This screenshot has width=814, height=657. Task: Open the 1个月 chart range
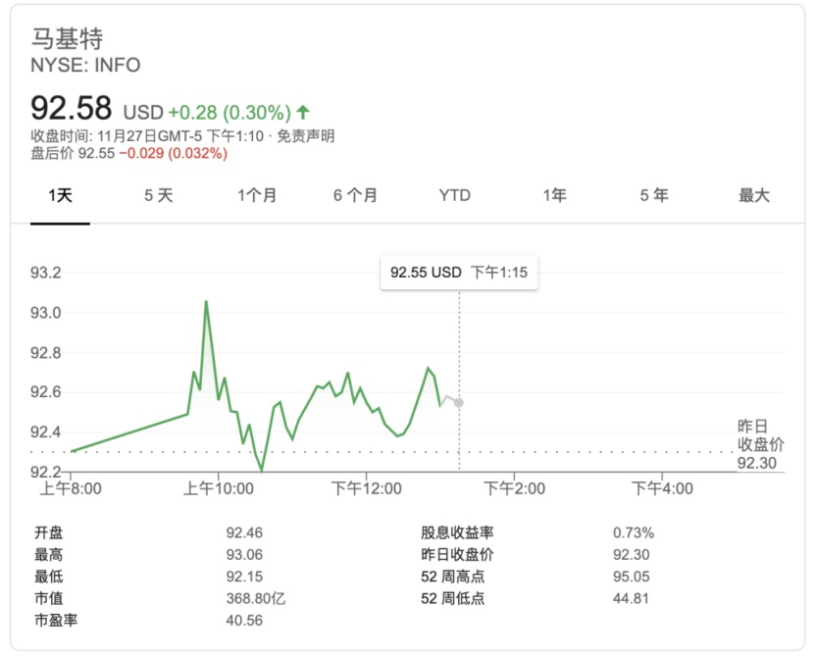coord(257,195)
